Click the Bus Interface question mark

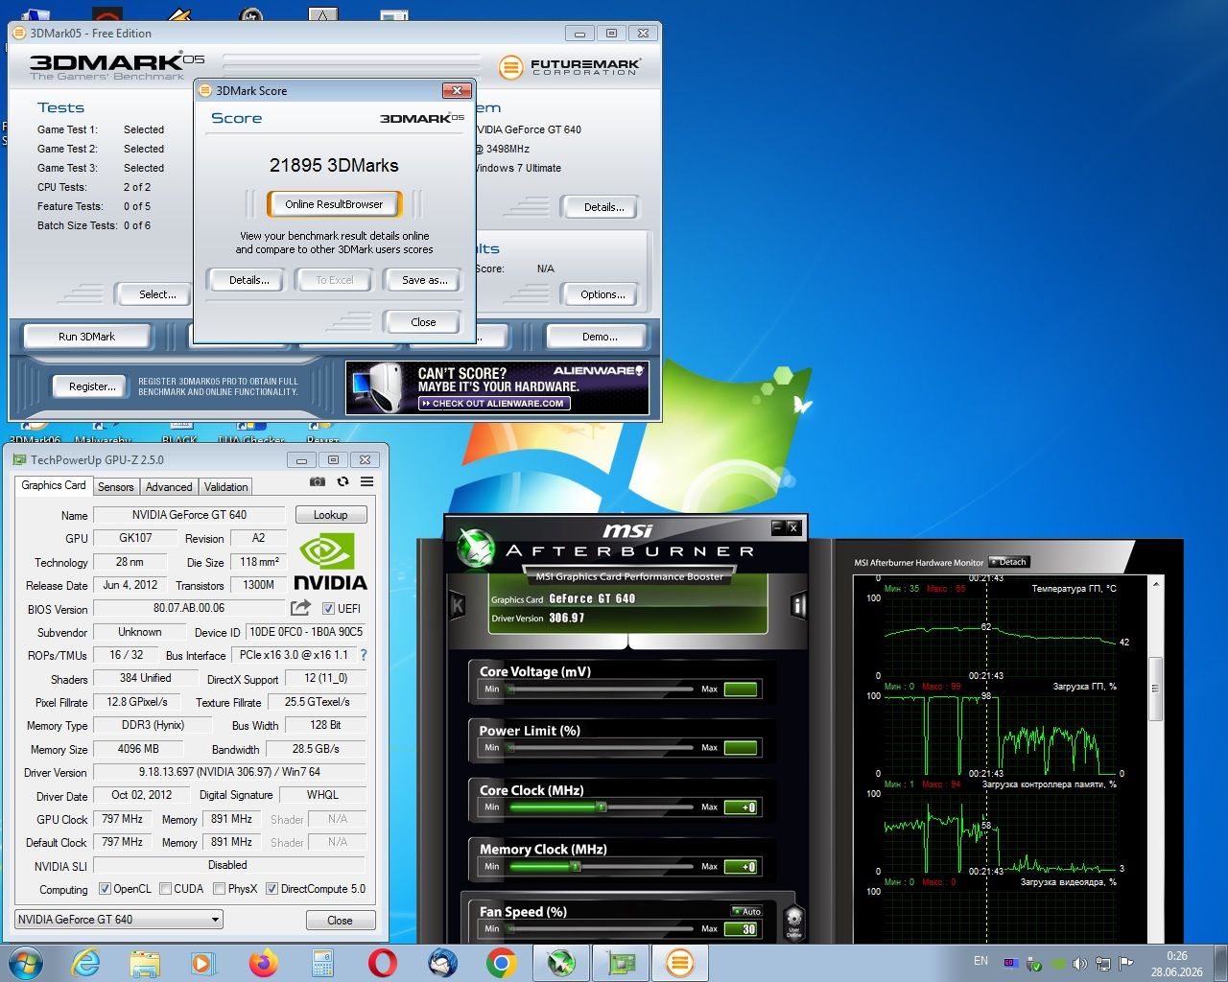[x=364, y=655]
